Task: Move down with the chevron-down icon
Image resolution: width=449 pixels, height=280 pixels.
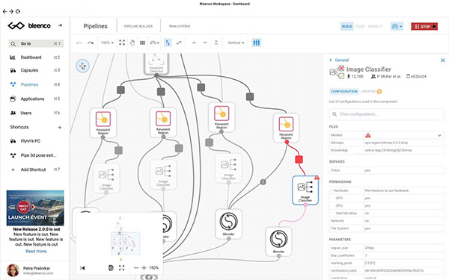Action: coord(205,43)
